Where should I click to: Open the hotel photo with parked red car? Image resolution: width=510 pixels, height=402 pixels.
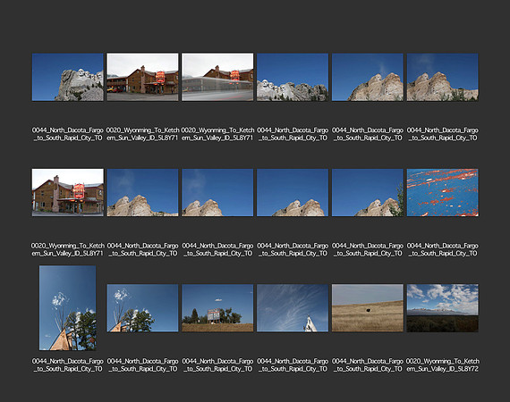point(142,77)
